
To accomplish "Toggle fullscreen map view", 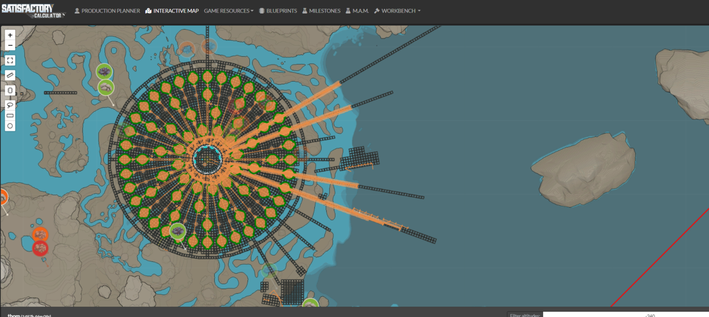I will 10,60.
